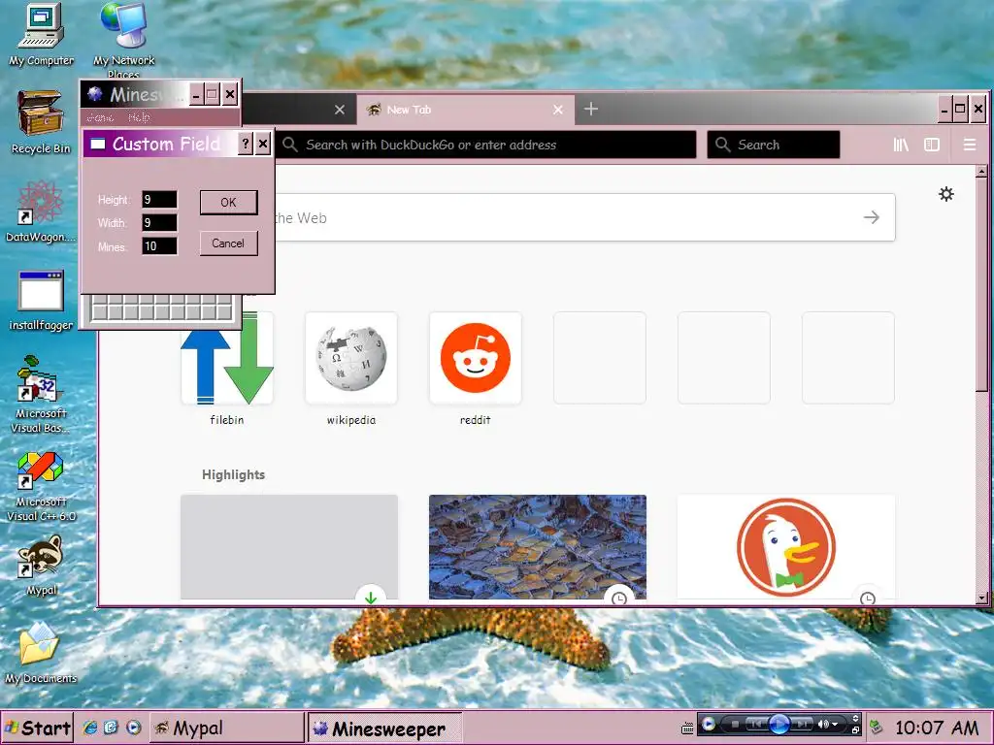Viewport: 994px width, 745px height.
Task: Open the DataWagon desktop shortcut
Action: coord(41,211)
